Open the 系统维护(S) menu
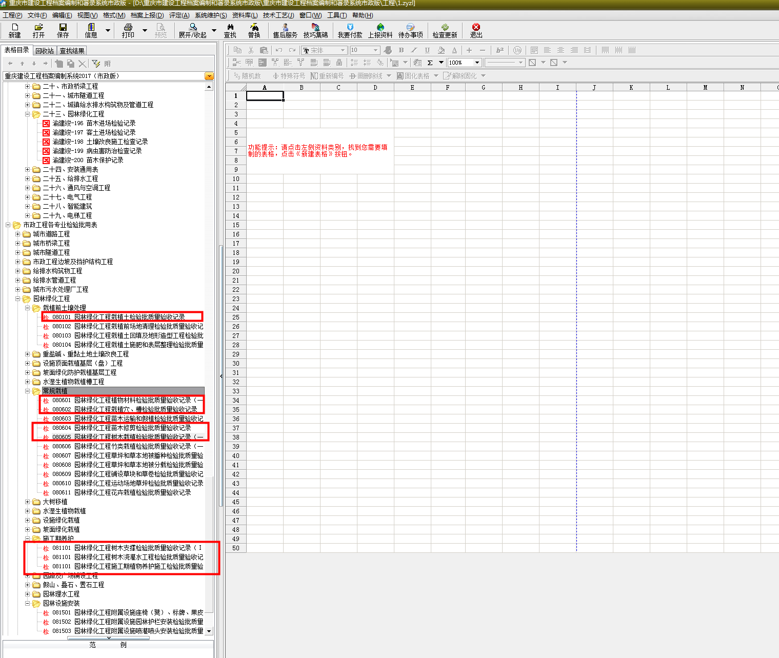 pos(211,15)
